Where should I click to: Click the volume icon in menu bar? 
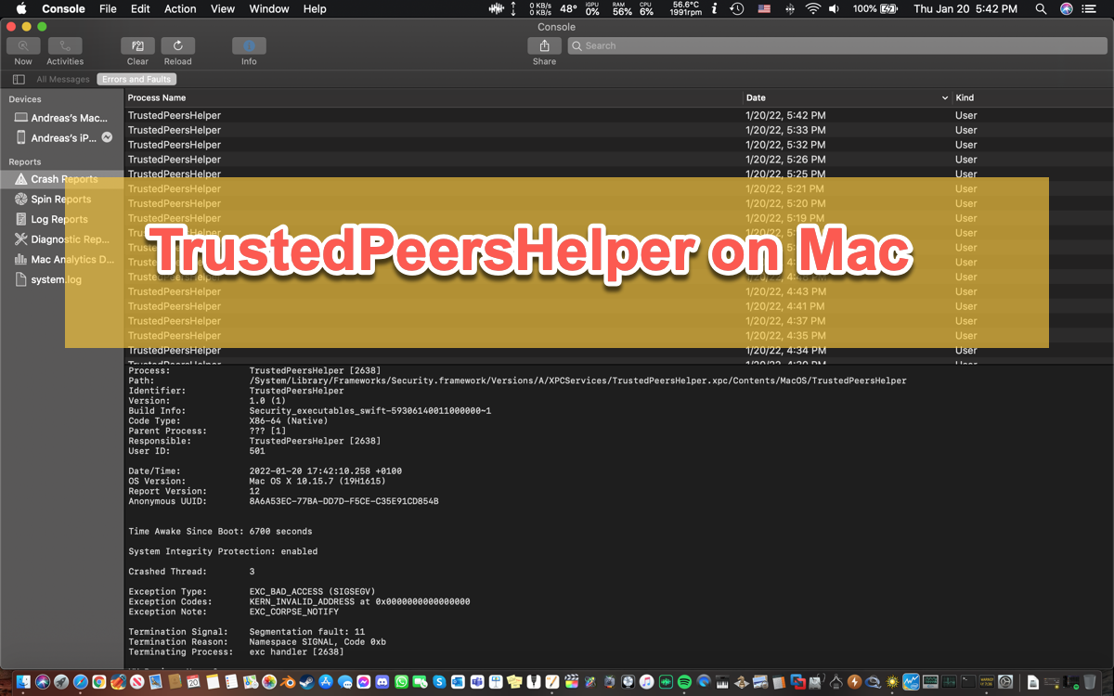835,8
